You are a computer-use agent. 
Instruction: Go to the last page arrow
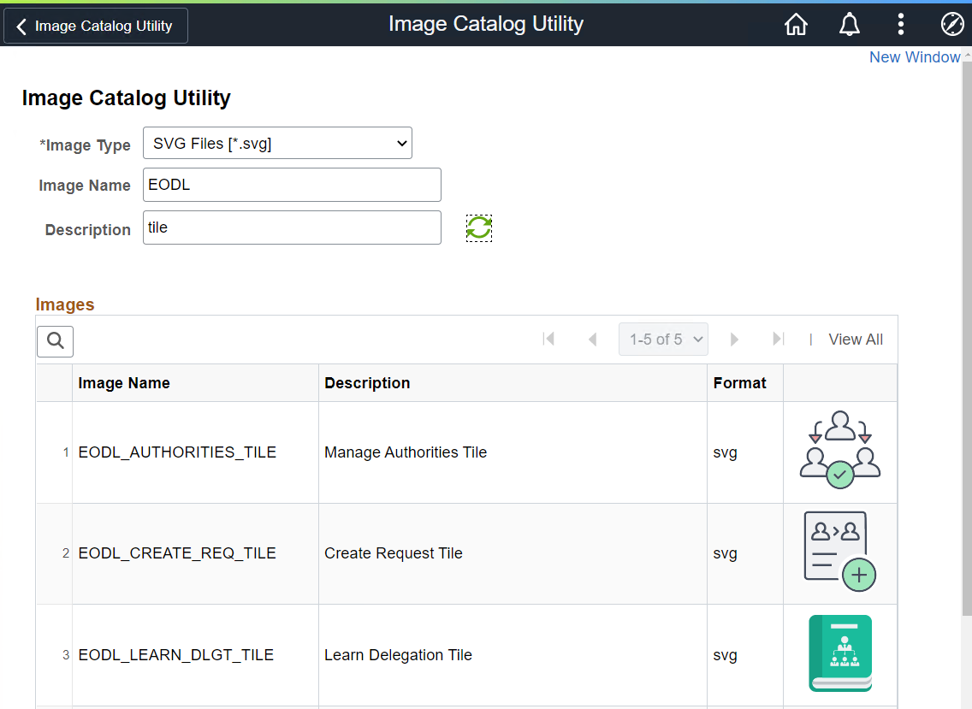[778, 340]
